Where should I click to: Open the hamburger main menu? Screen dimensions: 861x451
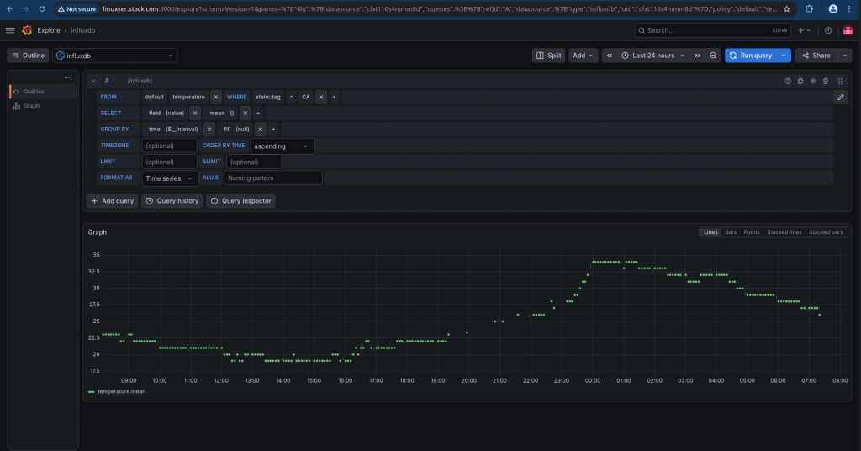click(10, 30)
